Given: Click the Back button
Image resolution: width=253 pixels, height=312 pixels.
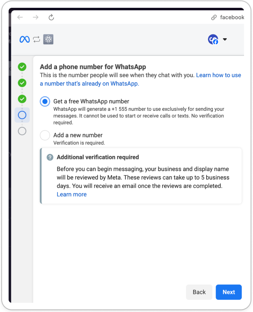Looking at the screenshot, I should coord(199,292).
